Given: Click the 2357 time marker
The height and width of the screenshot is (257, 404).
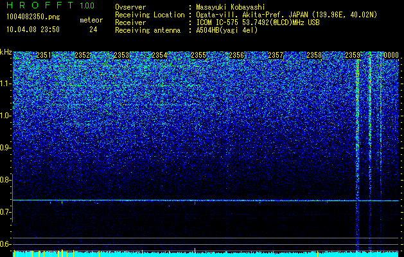Looking at the screenshot, I should (x=276, y=55).
